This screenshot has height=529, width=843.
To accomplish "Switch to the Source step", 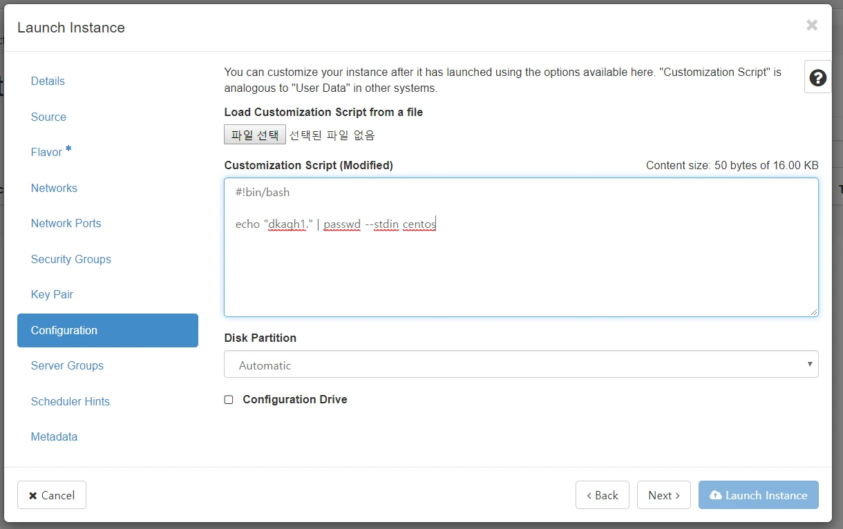I will coord(48,117).
